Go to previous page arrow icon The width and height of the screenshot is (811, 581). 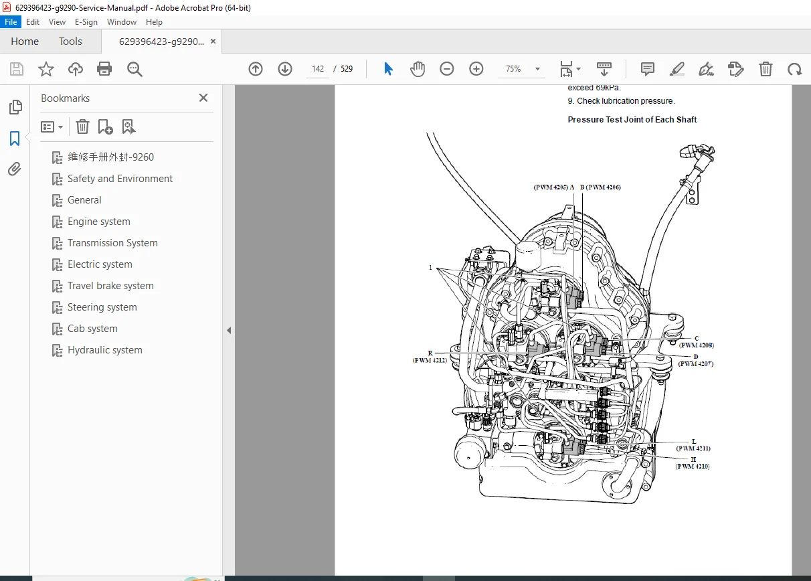pyautogui.click(x=256, y=69)
